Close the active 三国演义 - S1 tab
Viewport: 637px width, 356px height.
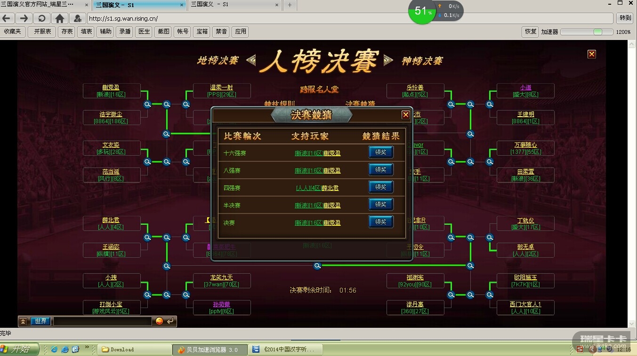click(182, 5)
